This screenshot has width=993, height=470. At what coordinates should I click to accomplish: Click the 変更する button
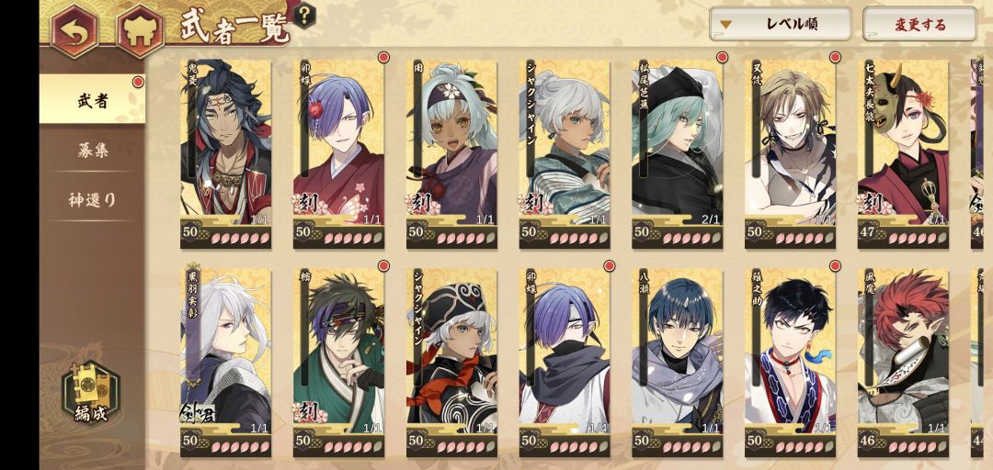click(x=919, y=25)
